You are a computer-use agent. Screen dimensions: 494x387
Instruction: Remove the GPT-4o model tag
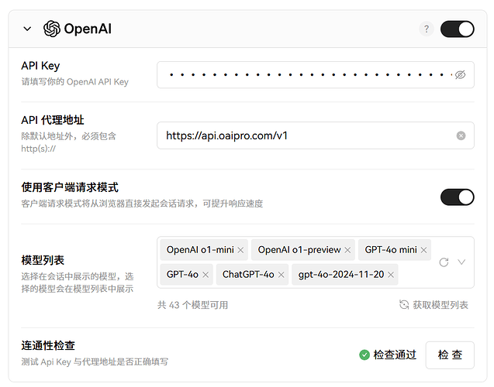(x=206, y=275)
